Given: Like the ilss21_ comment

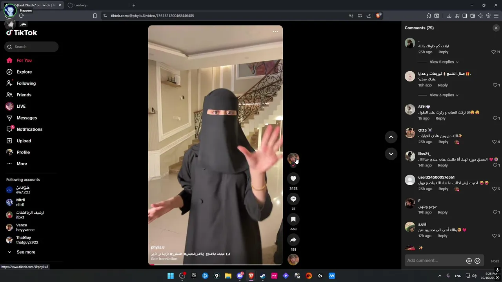Looking at the screenshot, I should click(494, 165).
